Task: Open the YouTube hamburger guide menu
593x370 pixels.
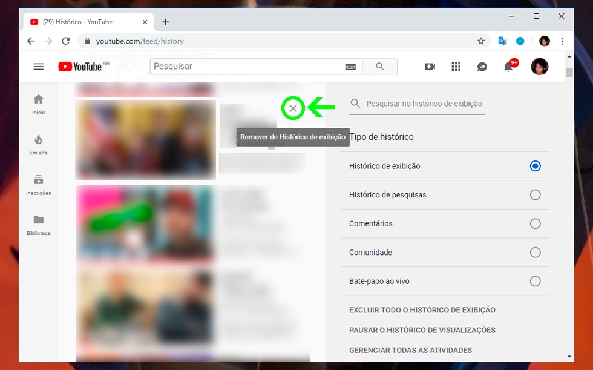Action: [39, 67]
